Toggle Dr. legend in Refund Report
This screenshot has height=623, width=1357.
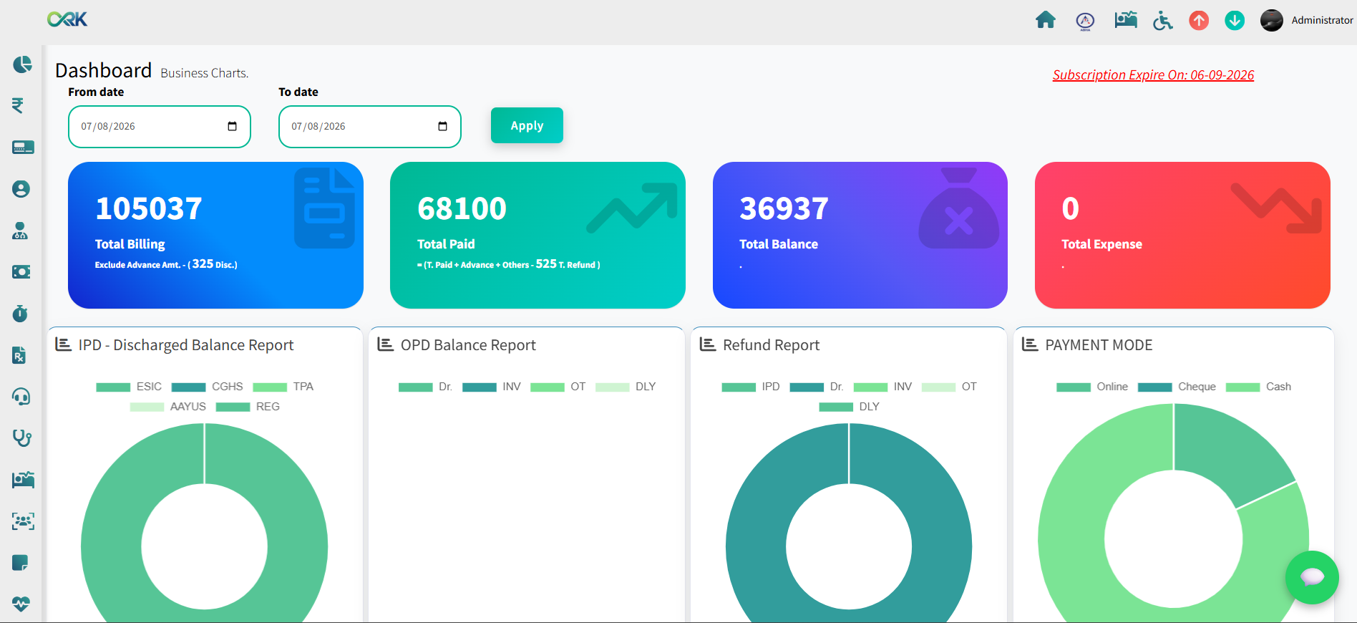(x=817, y=387)
